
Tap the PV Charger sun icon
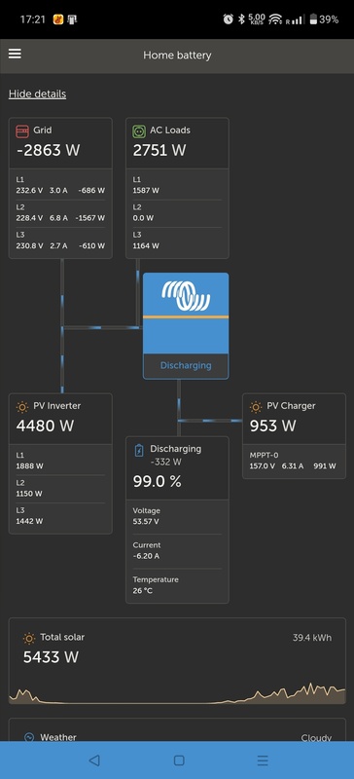[x=256, y=407]
